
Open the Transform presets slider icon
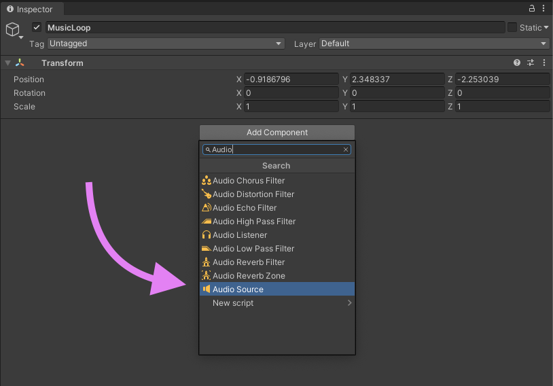[x=531, y=63]
